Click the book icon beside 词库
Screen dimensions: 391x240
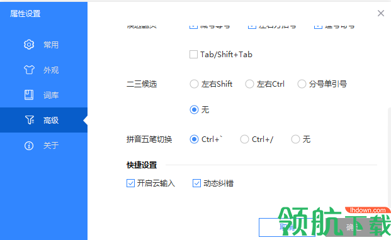coord(29,95)
